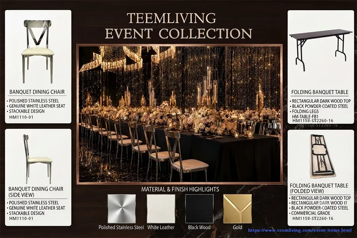This screenshot has width=357, height=238.
Task: Open the teemliving.com event-items link
Action: pos(300,230)
